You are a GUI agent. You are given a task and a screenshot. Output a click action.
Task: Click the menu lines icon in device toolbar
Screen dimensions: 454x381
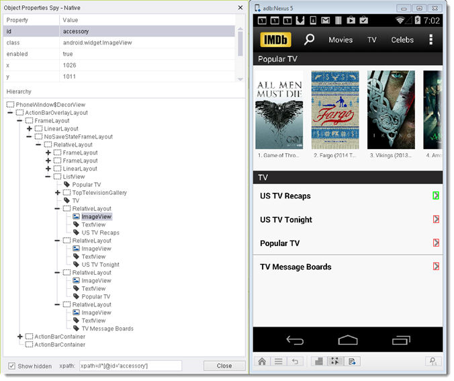(x=279, y=363)
